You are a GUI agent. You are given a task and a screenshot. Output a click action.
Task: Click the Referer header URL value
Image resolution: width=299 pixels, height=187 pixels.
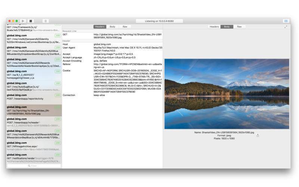(127, 66)
